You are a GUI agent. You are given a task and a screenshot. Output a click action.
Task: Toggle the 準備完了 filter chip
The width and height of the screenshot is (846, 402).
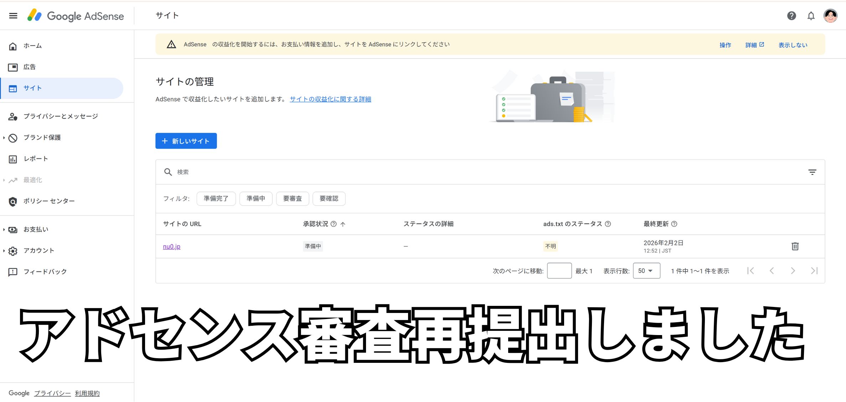[x=216, y=198]
